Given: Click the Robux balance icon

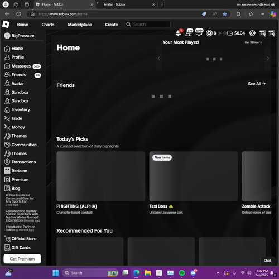Looking at the screenshot, I should coord(209,33).
